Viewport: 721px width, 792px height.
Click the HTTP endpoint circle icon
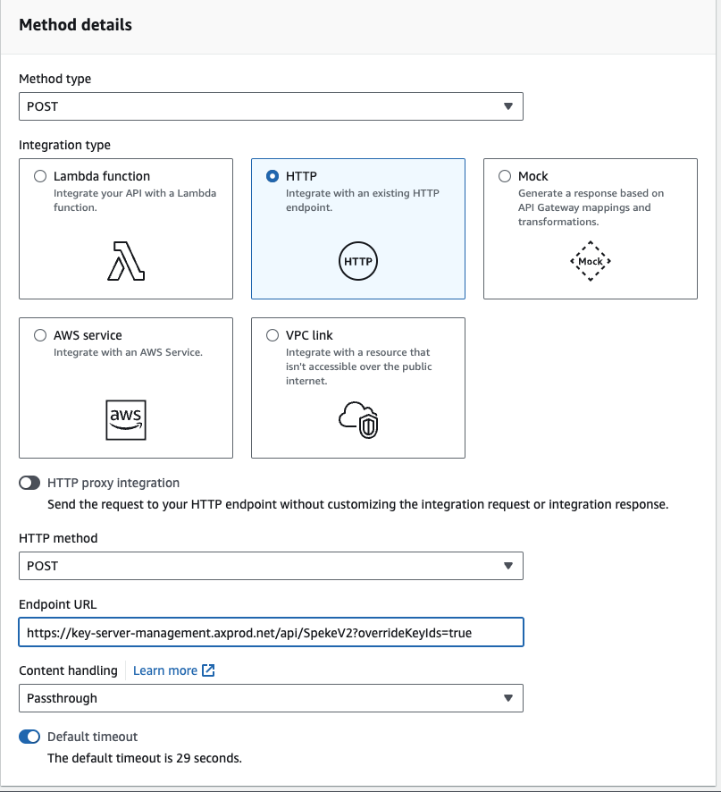pos(357,261)
